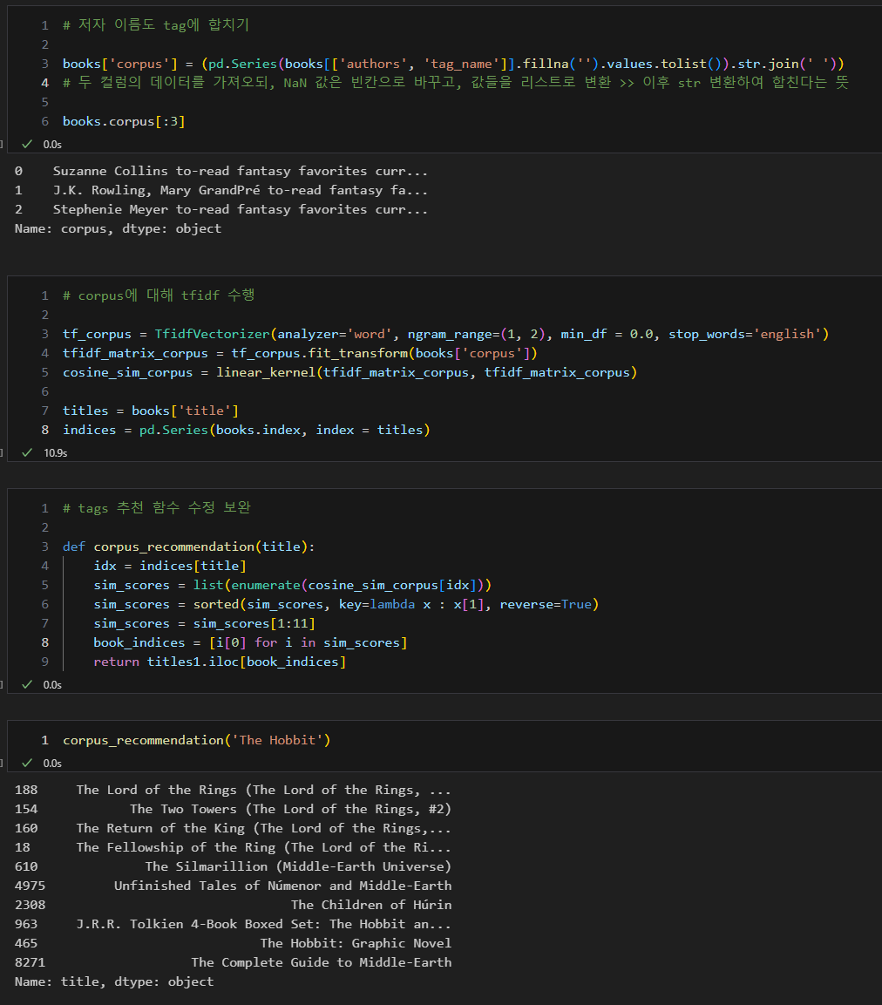Click The Silmarillion row in the output

[x=234, y=866]
